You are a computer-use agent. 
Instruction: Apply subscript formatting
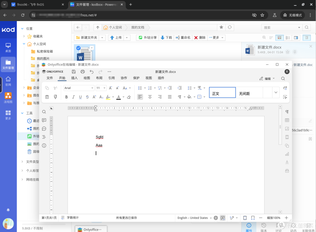(x=101, y=97)
